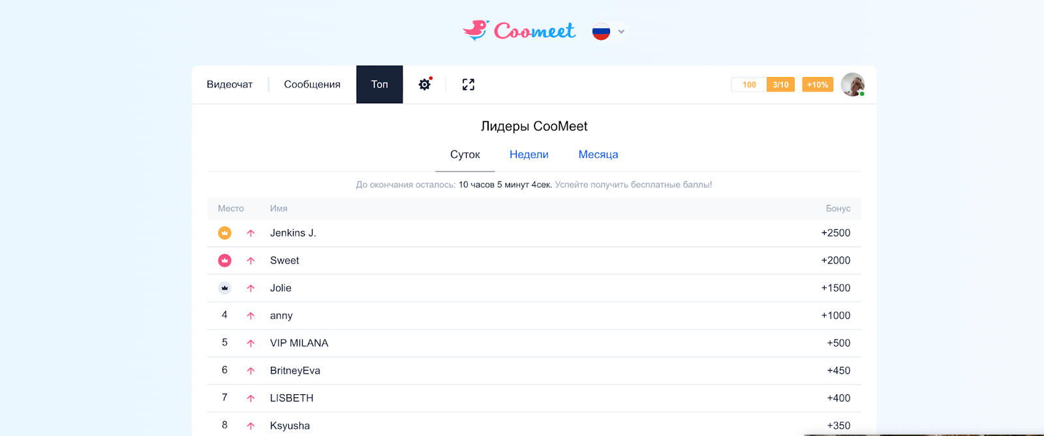Open BritneyEva's leaderboard entry

tap(295, 371)
